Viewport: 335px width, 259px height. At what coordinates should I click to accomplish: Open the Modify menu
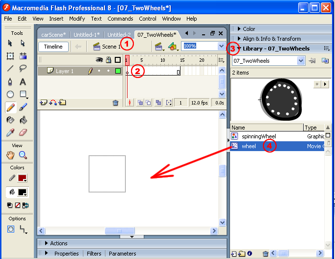pyautogui.click(x=77, y=19)
